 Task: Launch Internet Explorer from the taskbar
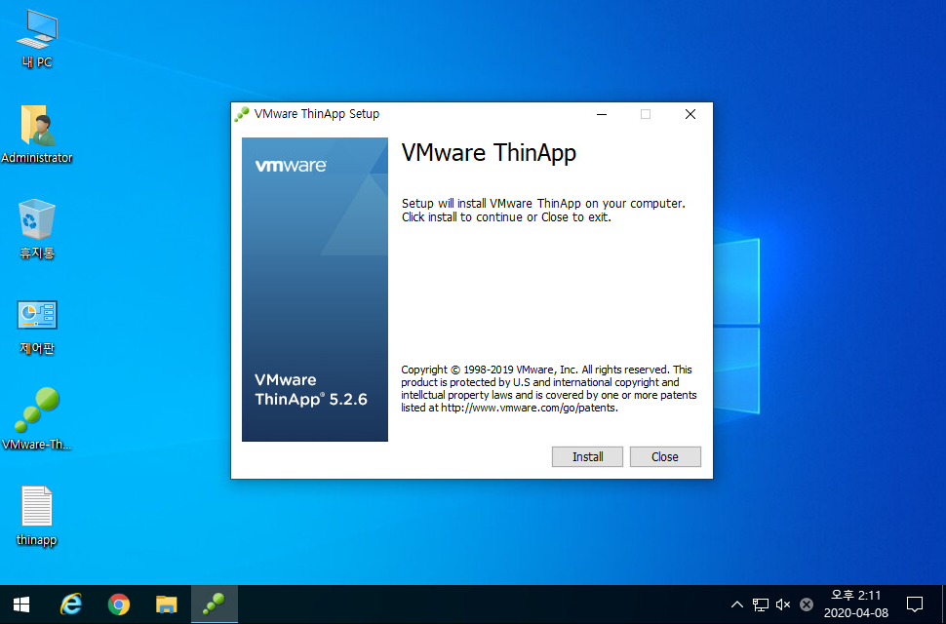click(x=71, y=604)
